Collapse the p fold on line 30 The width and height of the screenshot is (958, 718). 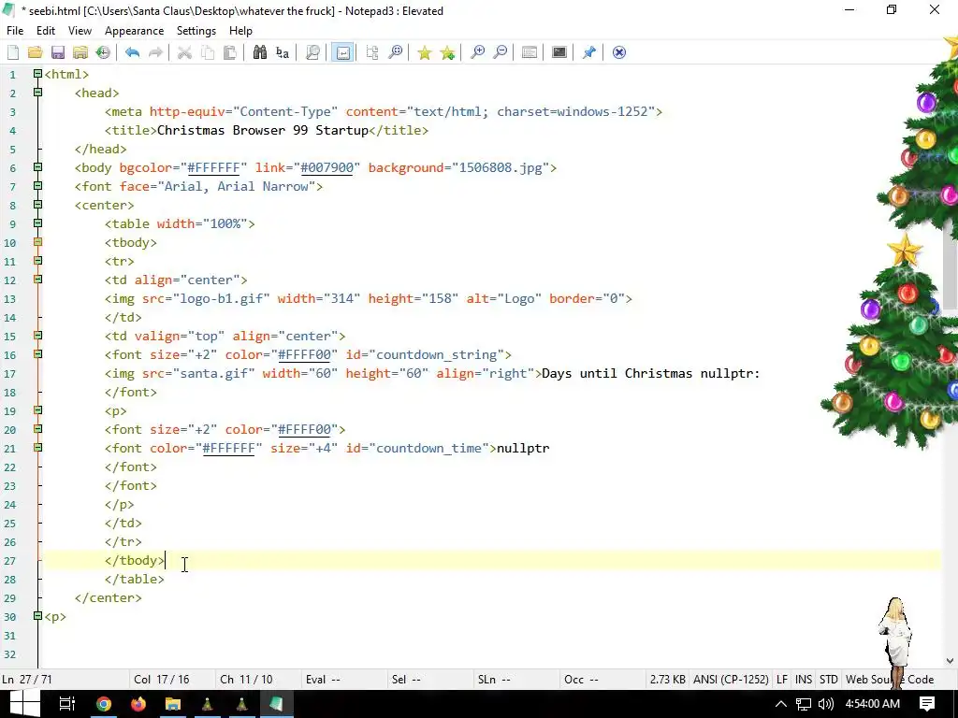37,616
